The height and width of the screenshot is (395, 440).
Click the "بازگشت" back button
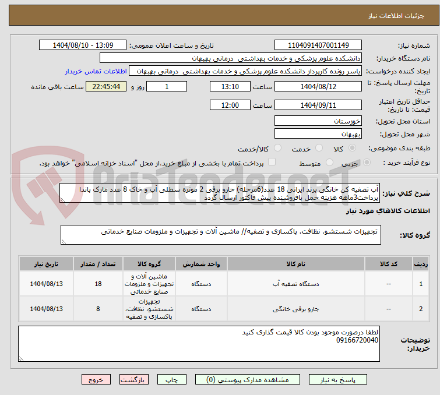(x=135, y=379)
